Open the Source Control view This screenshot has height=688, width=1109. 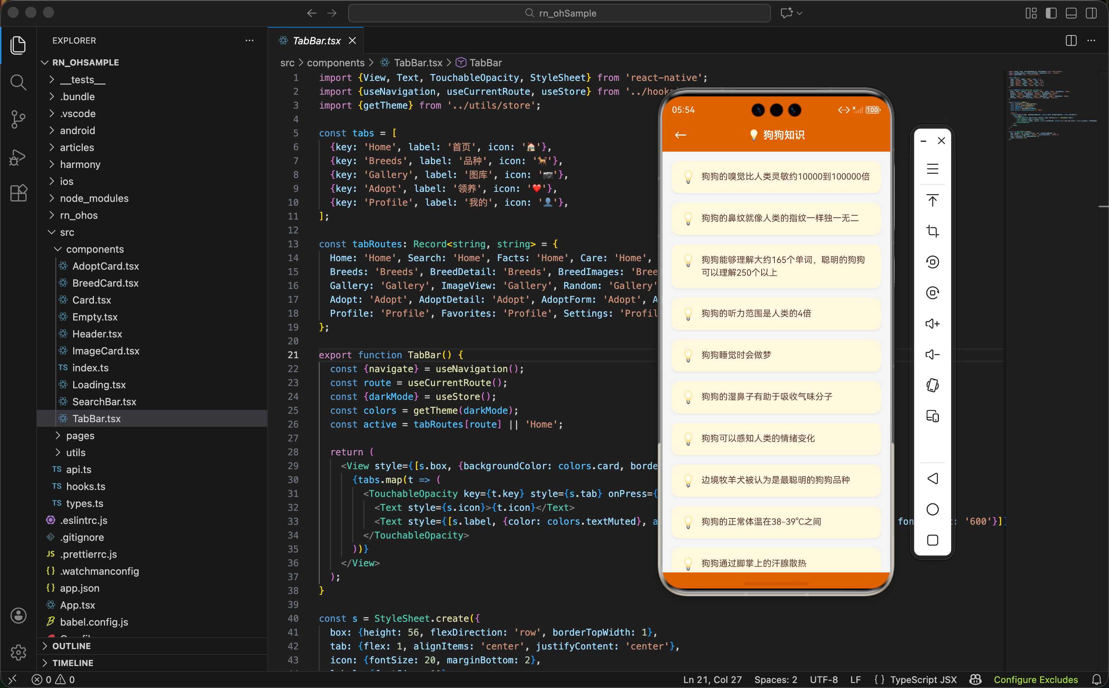pos(18,119)
